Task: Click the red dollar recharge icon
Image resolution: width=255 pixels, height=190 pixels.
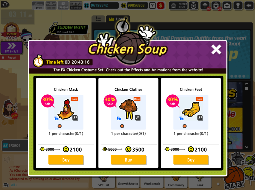Action: pos(161,5)
